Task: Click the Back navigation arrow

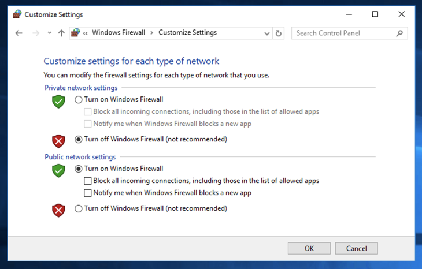Action: pos(18,33)
